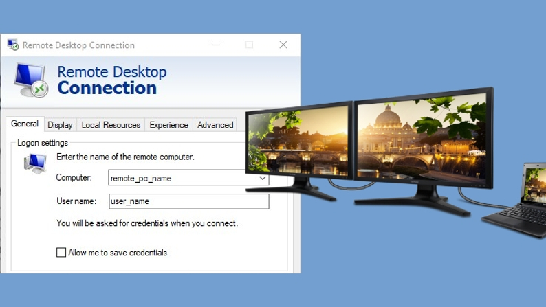Open the Advanced tab
The width and height of the screenshot is (546, 307).
click(215, 125)
